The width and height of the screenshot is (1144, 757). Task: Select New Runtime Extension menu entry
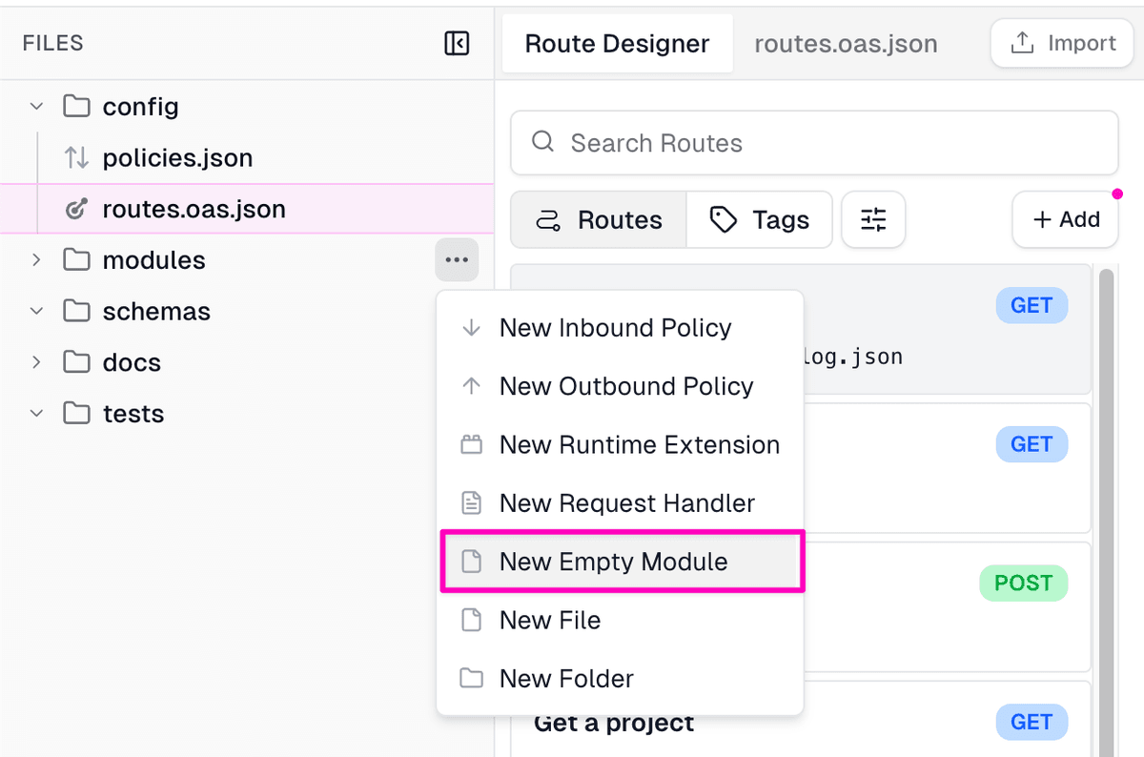tap(620, 444)
